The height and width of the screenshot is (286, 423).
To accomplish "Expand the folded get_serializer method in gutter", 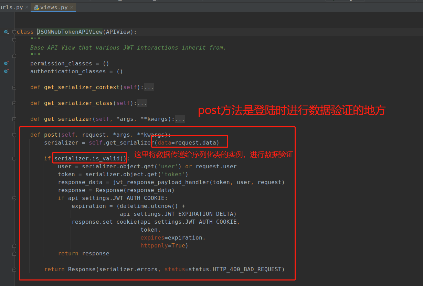I will coord(14,119).
